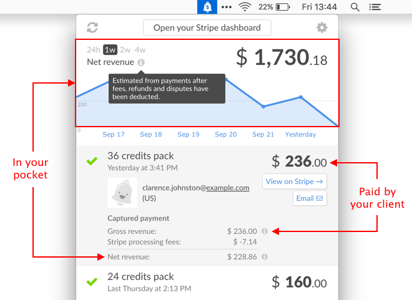Click the Fri 13:44 clock in menu bar
The width and height of the screenshot is (412, 300).
(319, 7)
